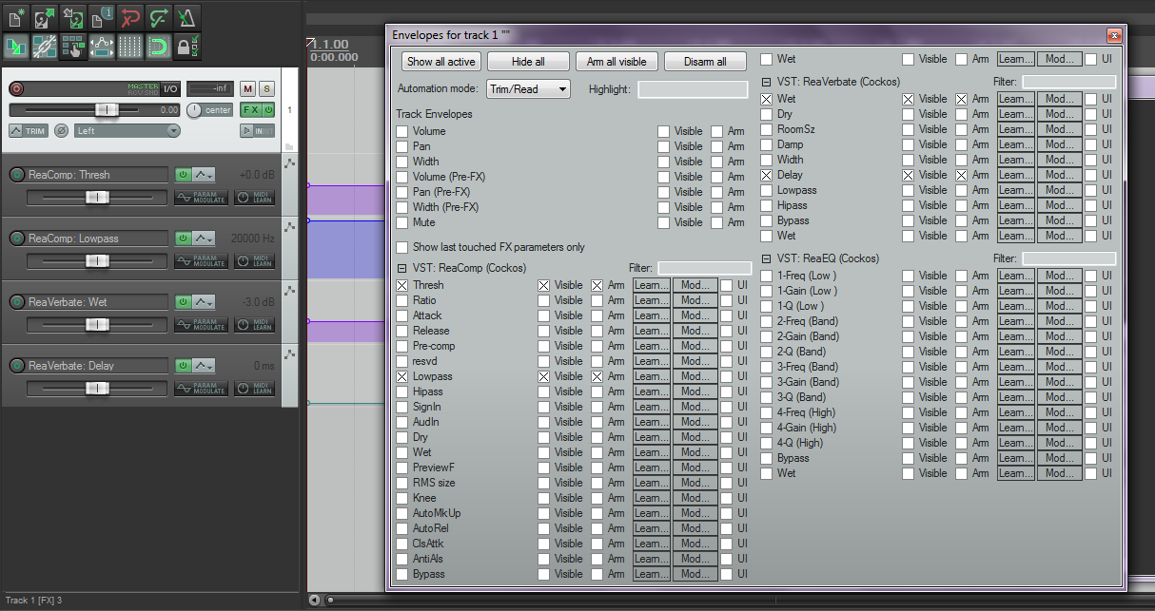Click Param Modulate for ReaComp Thresh

point(201,197)
